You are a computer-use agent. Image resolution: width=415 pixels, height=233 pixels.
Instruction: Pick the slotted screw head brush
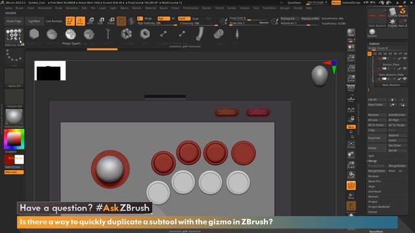point(52,34)
